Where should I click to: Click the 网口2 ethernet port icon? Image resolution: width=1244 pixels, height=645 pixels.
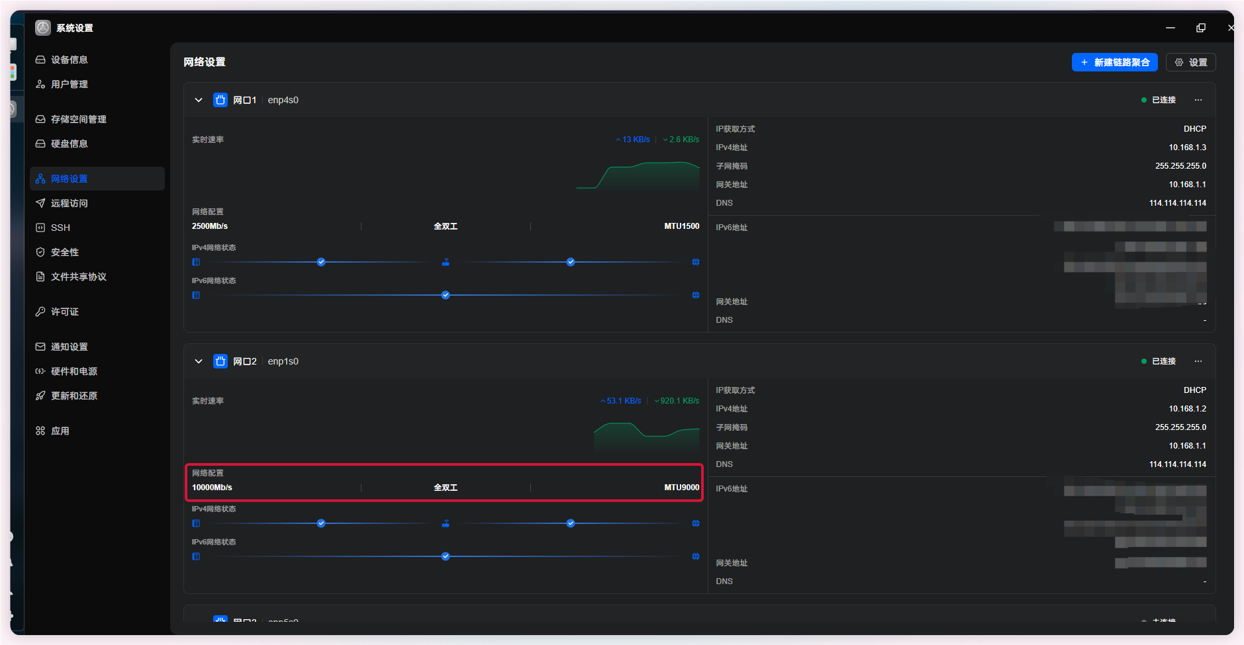tap(220, 361)
